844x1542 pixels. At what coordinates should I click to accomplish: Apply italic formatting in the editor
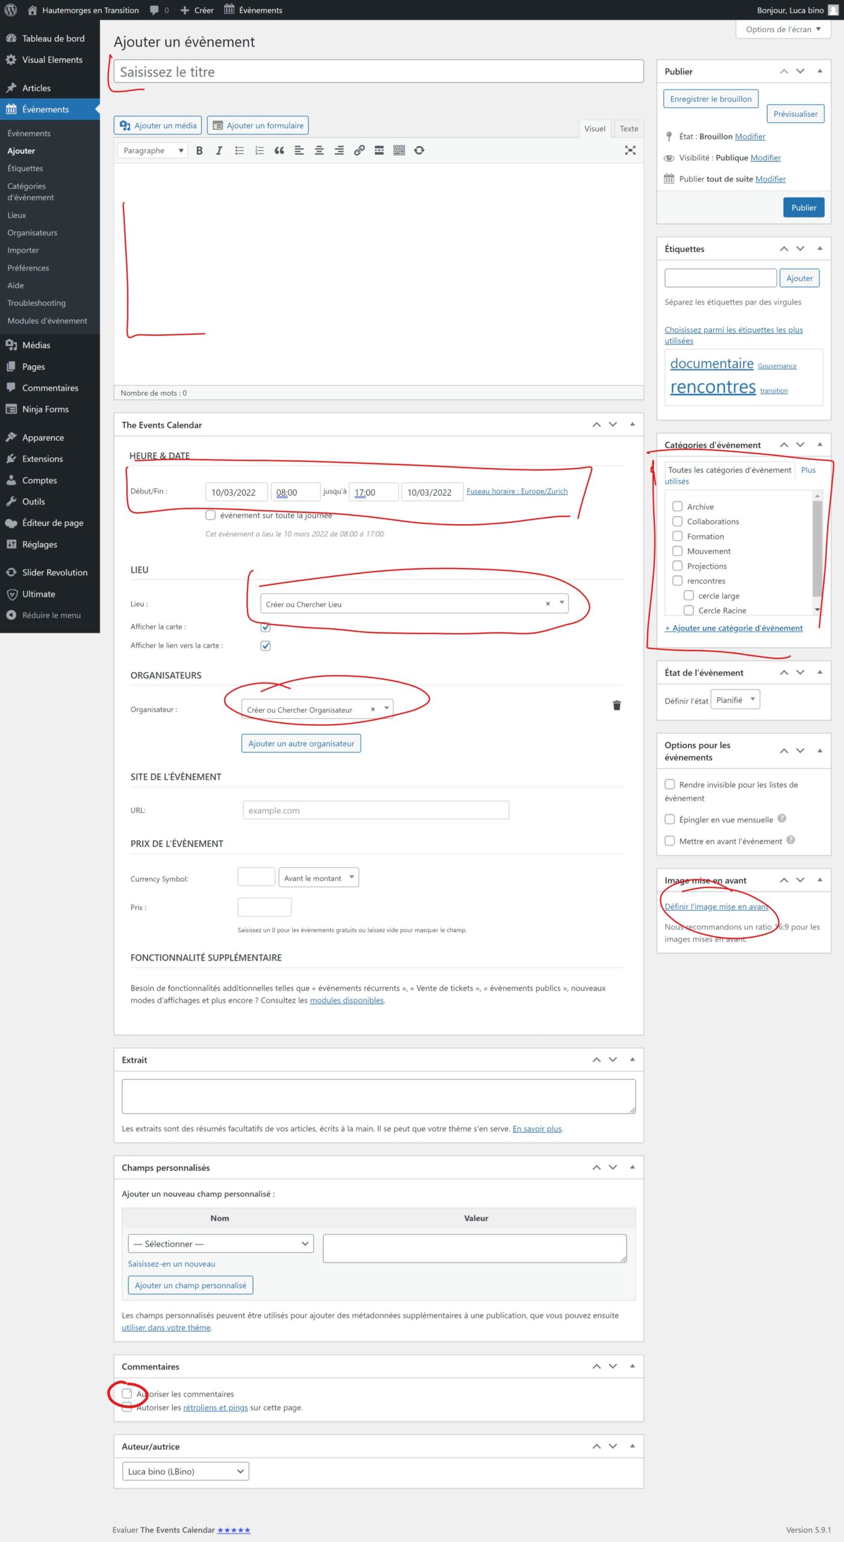coord(219,151)
